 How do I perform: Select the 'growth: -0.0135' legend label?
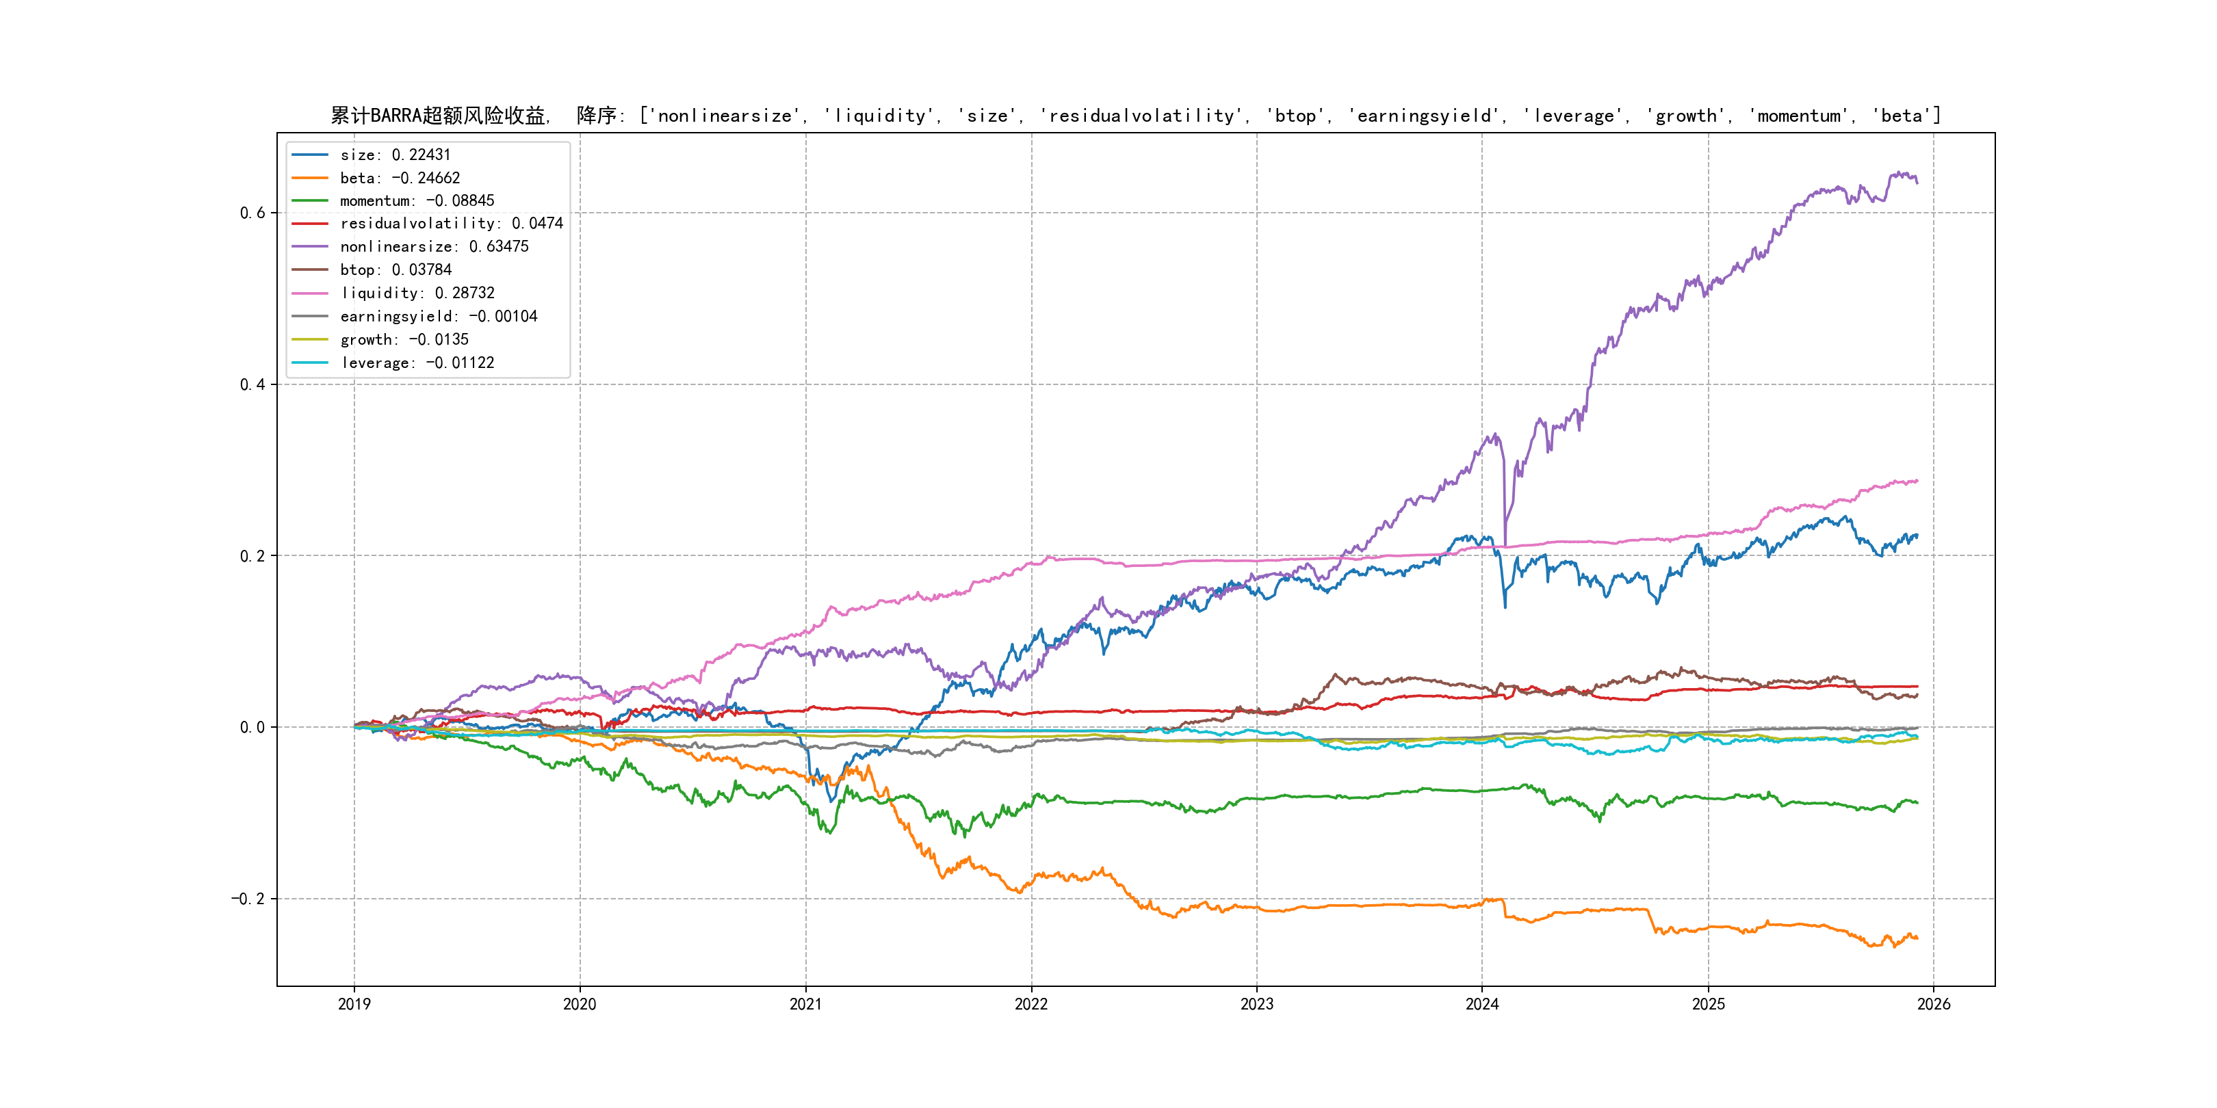404,340
